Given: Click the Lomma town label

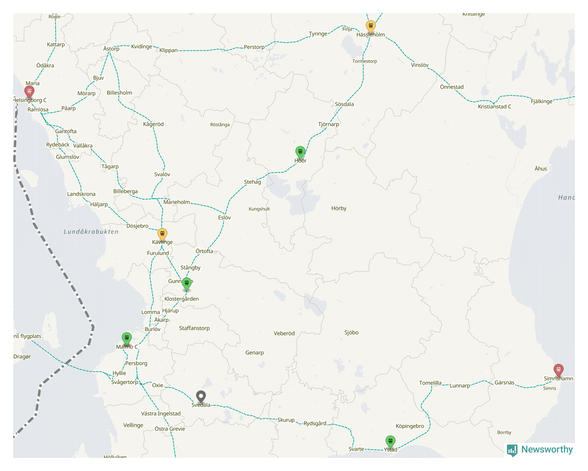Looking at the screenshot, I should coord(151,312).
